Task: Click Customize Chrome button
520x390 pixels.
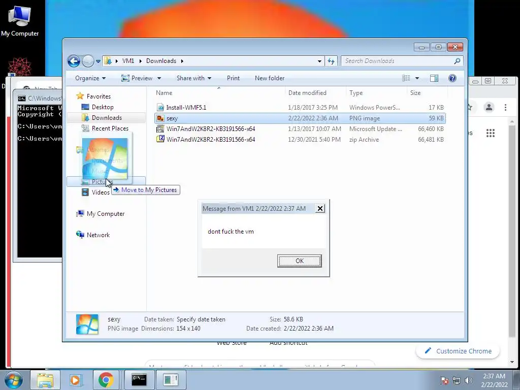Action: [x=458, y=351]
